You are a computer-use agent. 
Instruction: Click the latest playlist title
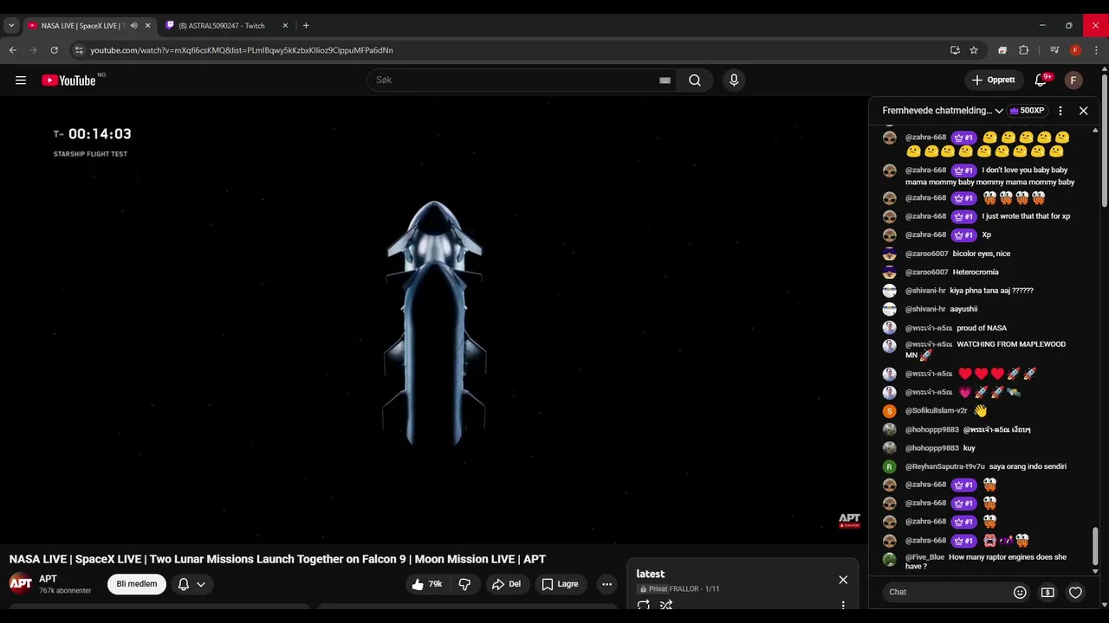[651, 574]
